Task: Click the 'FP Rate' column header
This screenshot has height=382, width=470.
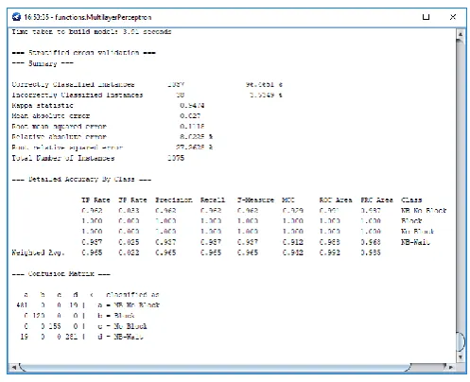Action: click(132, 200)
